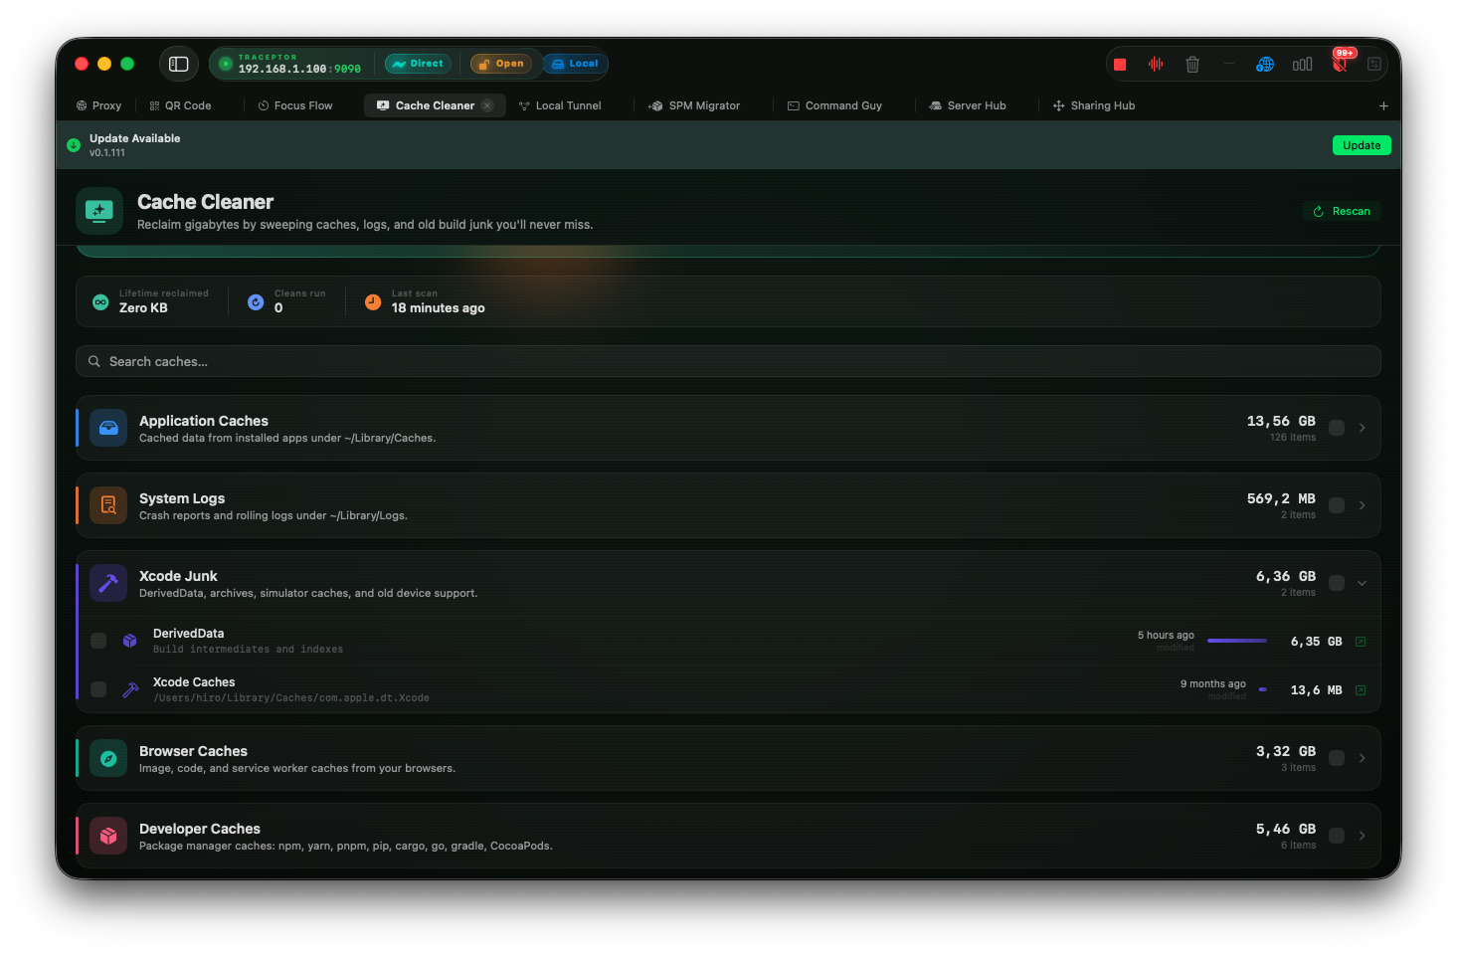Click the blue globe icon in the toolbar
This screenshot has height=953, width=1457.
[1265, 65]
